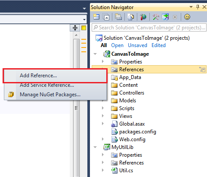Open Solution Navigator window options dropdown arrow
Viewport: 207px width, 177px height.
coord(191,7)
